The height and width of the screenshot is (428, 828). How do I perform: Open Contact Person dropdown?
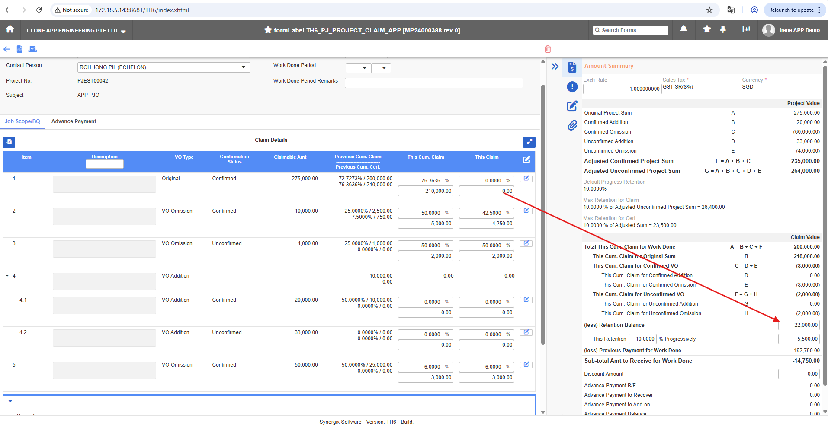tap(244, 67)
